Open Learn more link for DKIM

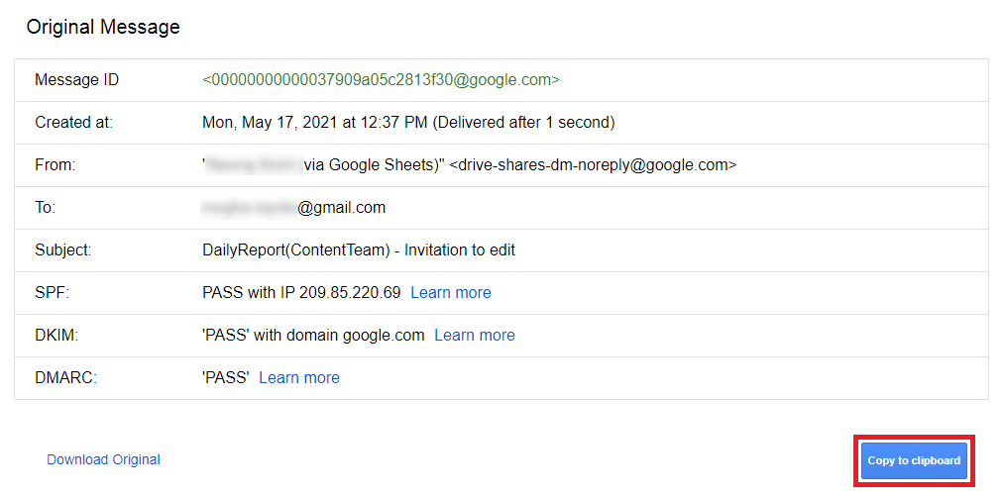pos(474,336)
